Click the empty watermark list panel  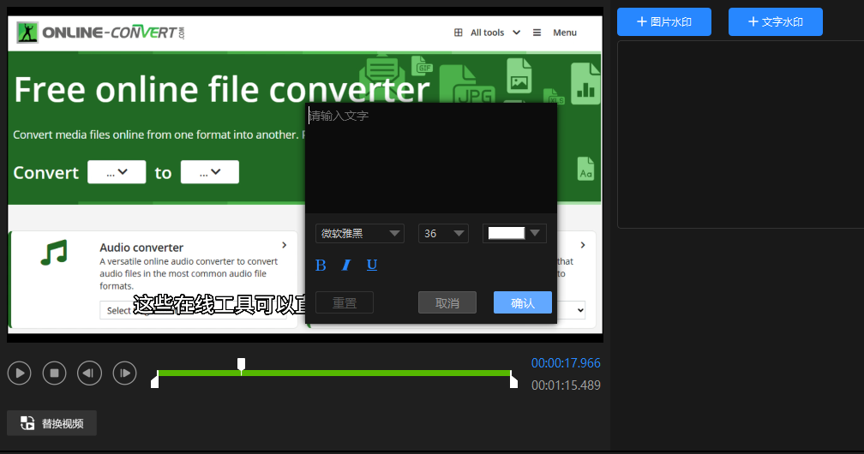[x=741, y=134]
